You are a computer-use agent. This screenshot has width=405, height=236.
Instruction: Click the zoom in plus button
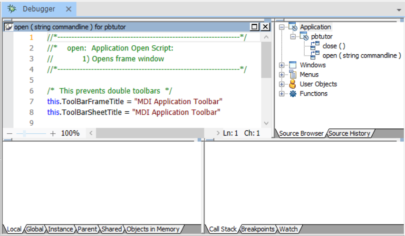point(53,134)
